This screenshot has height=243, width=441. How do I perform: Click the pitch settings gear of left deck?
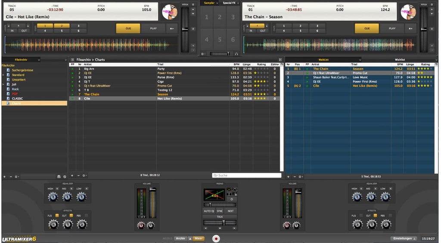pos(193,4)
